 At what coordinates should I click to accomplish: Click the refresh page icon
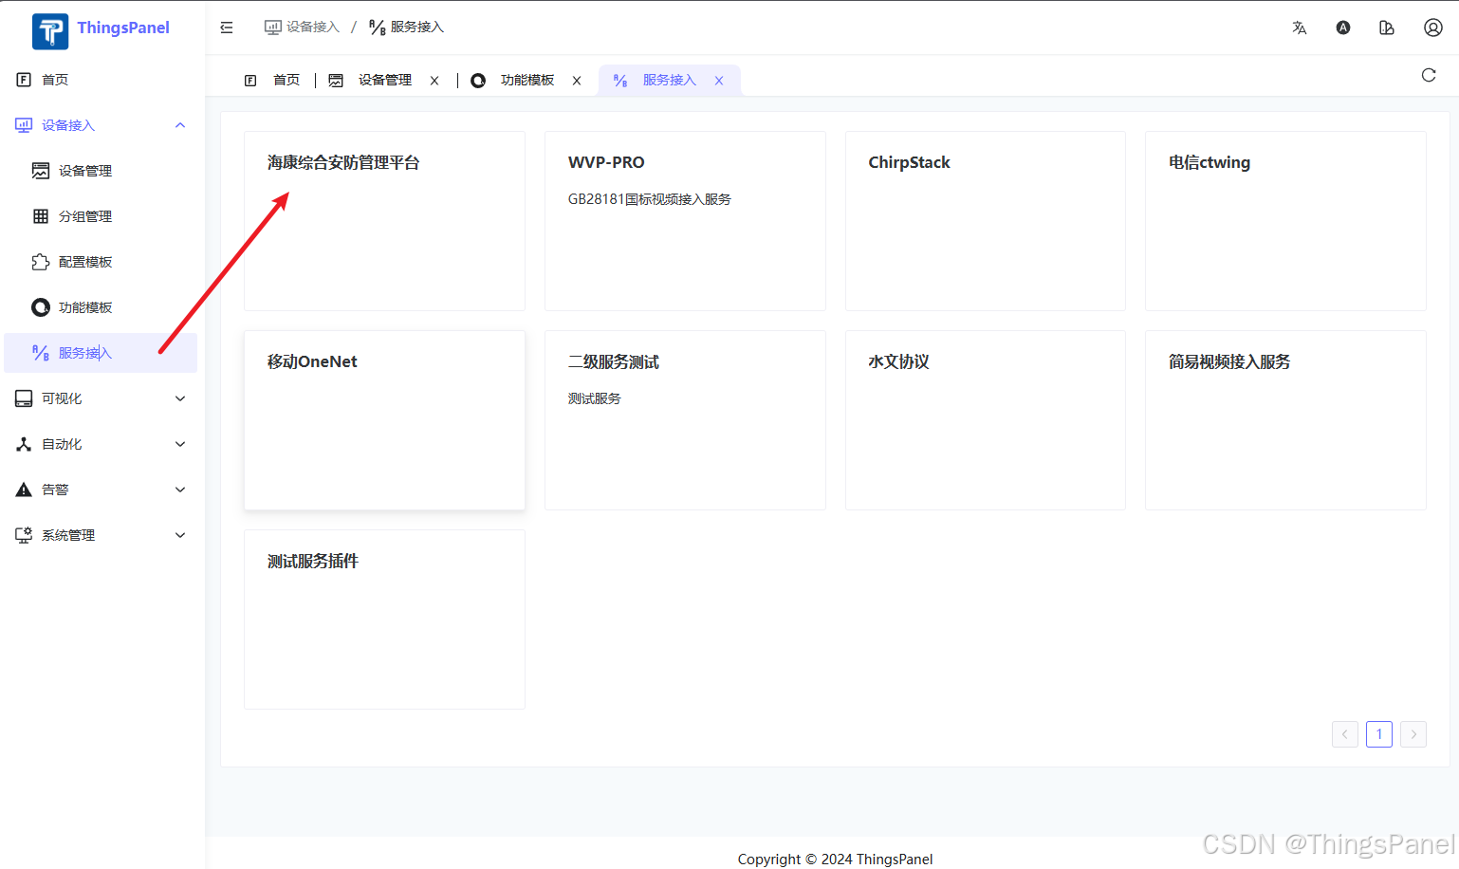pos(1429,75)
